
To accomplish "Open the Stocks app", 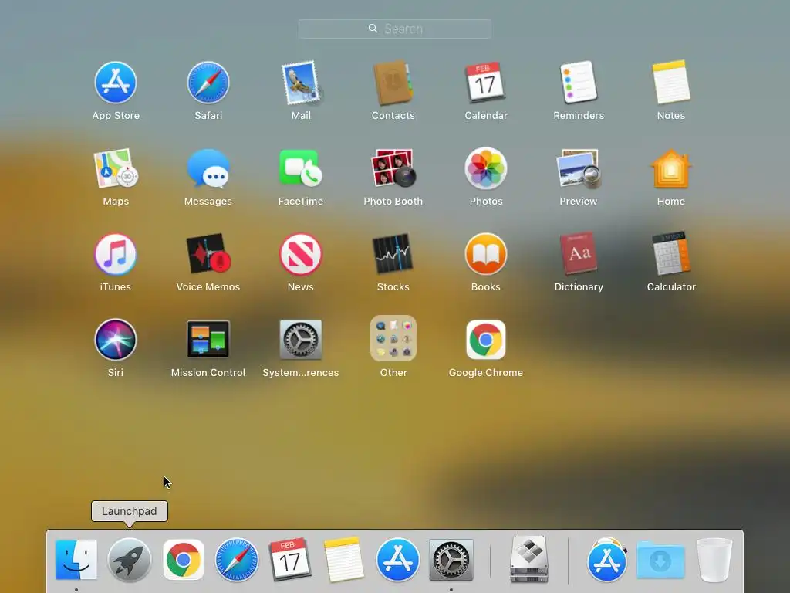I will click(393, 254).
